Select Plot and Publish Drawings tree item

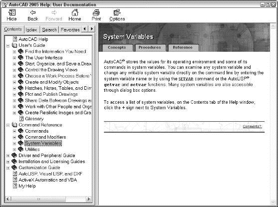(51, 94)
